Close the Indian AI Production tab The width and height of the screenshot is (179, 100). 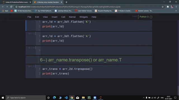click(30, 2)
